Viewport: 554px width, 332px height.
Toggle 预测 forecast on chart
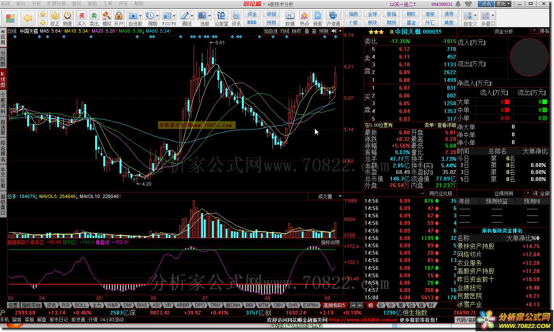pyautogui.click(x=324, y=31)
